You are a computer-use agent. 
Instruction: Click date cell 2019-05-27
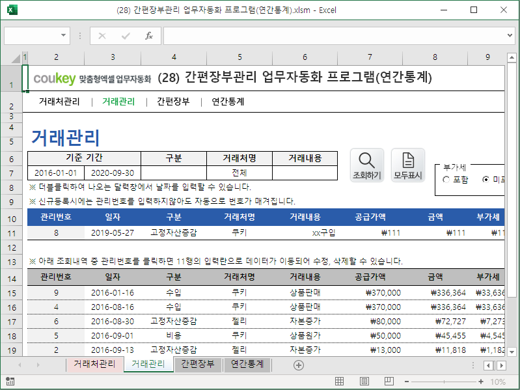tap(113, 233)
